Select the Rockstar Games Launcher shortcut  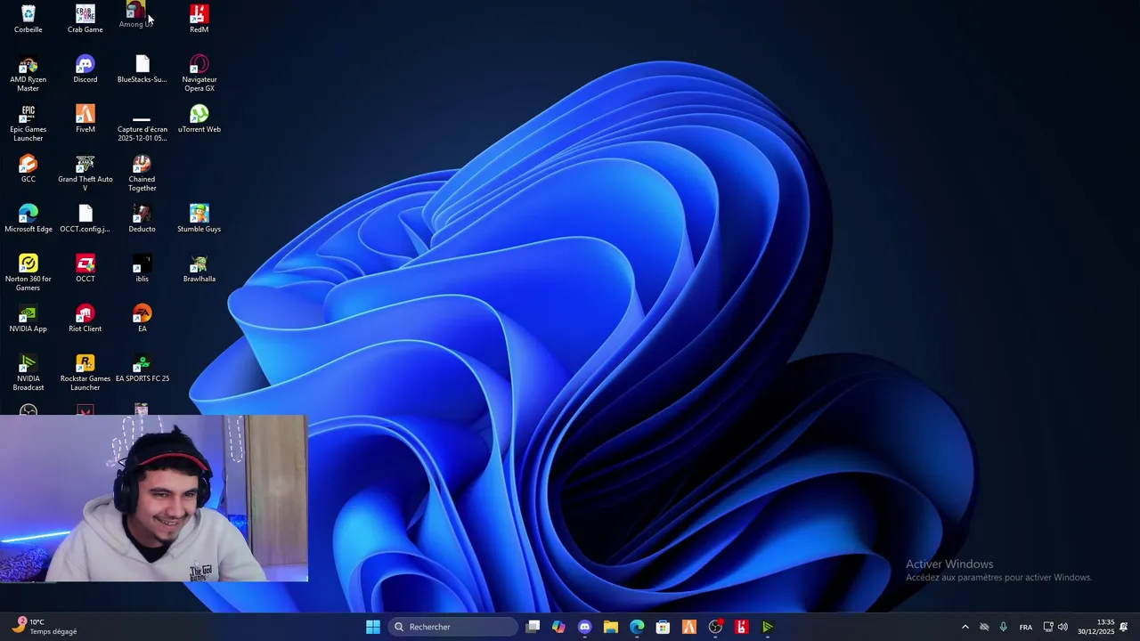[85, 373]
